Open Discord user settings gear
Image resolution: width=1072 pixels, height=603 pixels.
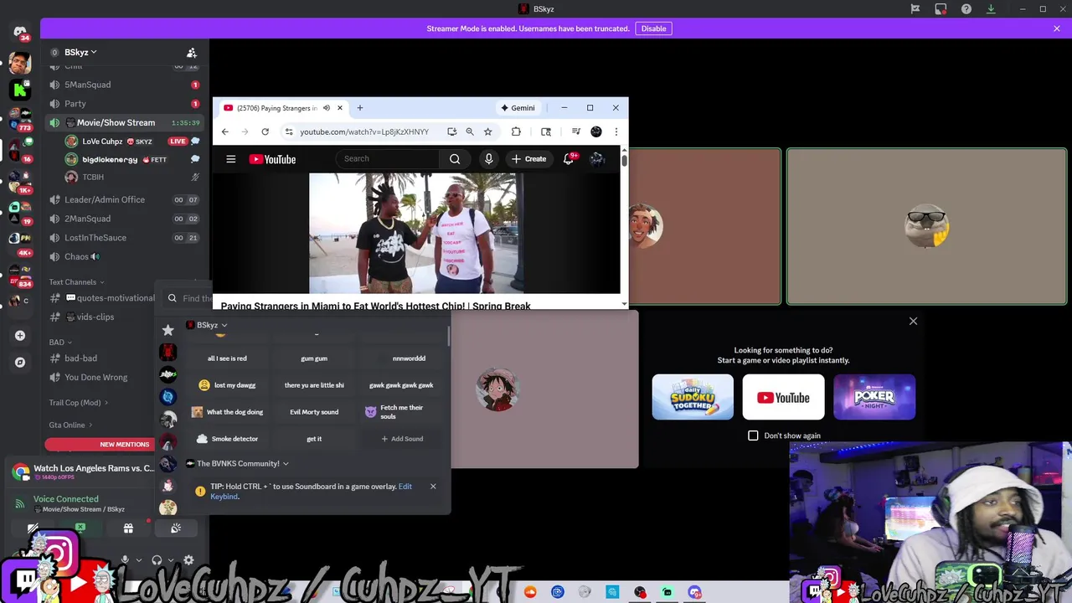188,560
